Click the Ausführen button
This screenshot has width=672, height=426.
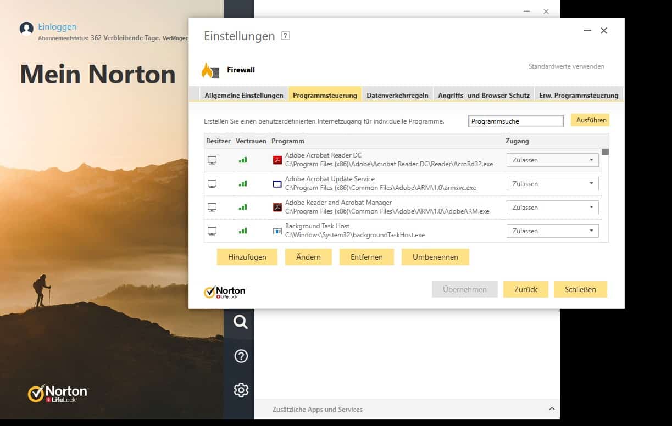coord(590,120)
